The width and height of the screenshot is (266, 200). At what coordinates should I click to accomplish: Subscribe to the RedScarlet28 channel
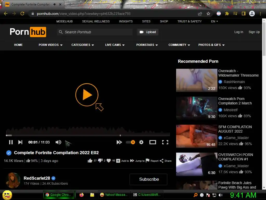pos(148,179)
